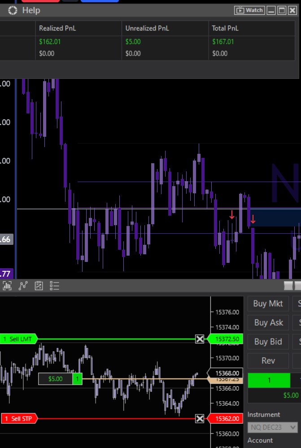301x448 pixels.
Task: Click the Rev button
Action: pos(268,361)
